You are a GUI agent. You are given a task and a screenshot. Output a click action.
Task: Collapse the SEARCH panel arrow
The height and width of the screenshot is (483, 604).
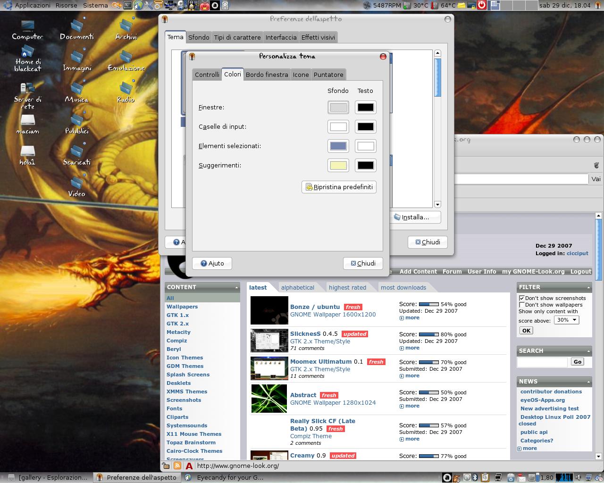click(x=588, y=351)
